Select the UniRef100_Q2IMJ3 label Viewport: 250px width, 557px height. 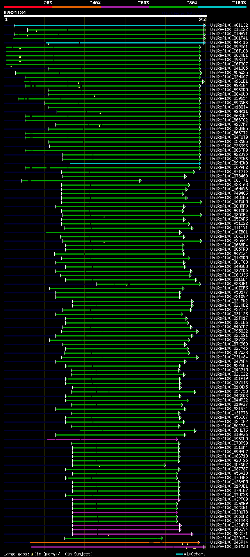229,547
